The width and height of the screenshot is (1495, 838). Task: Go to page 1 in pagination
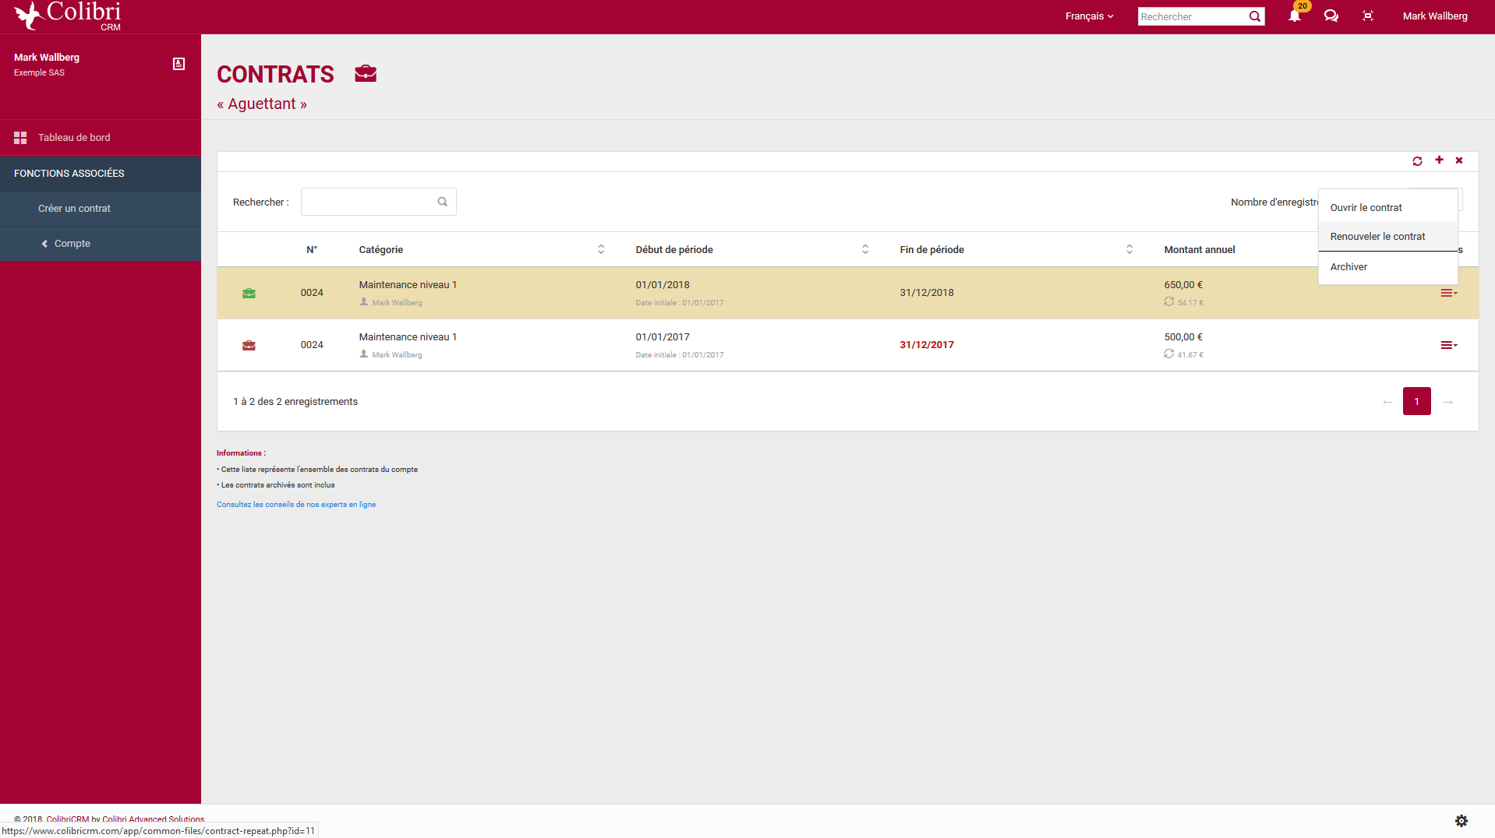[1416, 401]
